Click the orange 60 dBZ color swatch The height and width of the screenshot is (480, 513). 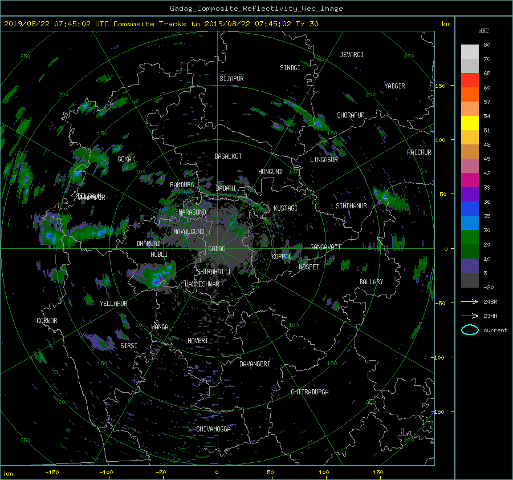pos(470,95)
